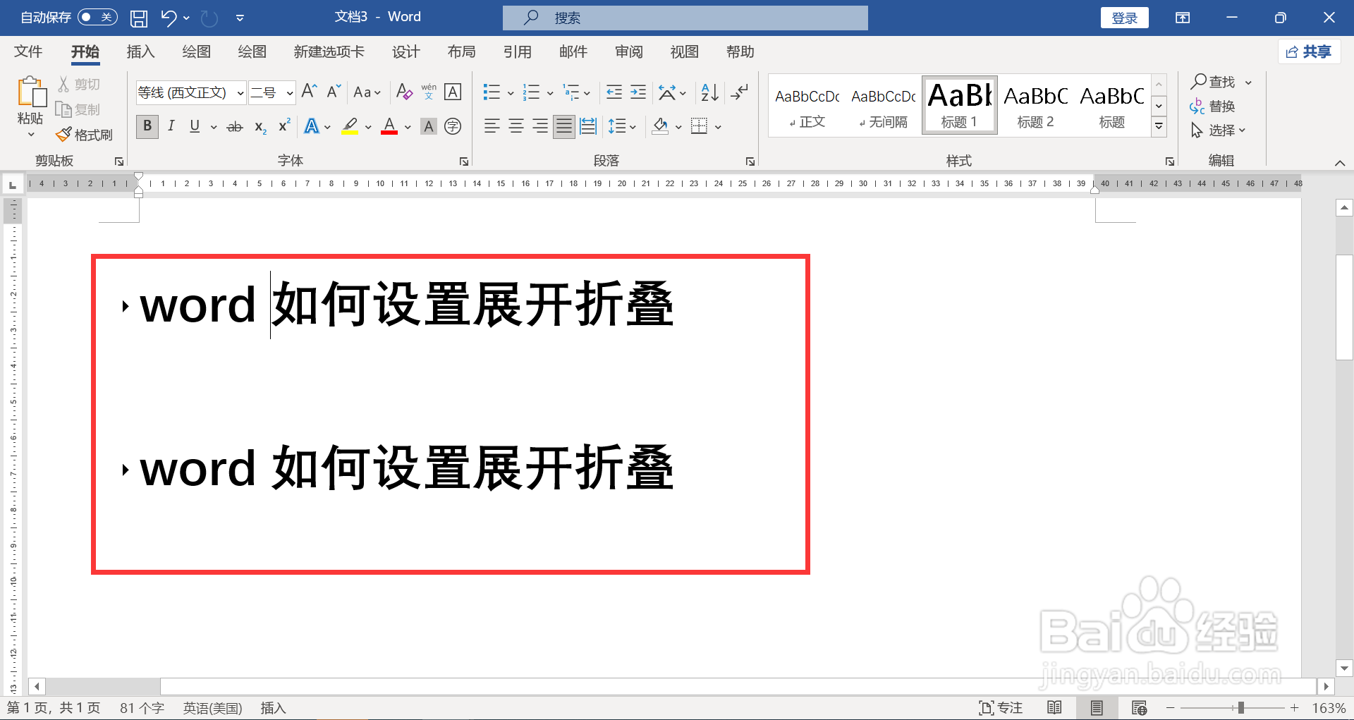Collapse the second heading with its triangle
This screenshot has width=1354, height=720.
coord(125,470)
